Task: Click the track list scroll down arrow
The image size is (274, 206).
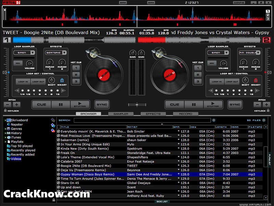Action: pyautogui.click(x=266, y=198)
